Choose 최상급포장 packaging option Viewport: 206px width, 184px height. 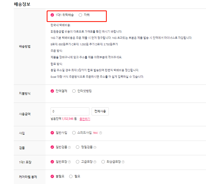pos(103,161)
